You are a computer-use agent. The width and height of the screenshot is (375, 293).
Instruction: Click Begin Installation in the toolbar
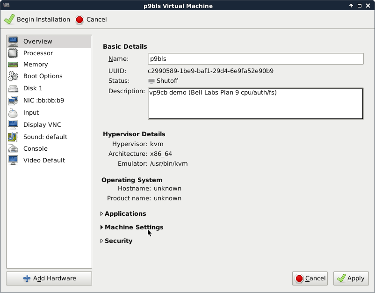click(37, 20)
